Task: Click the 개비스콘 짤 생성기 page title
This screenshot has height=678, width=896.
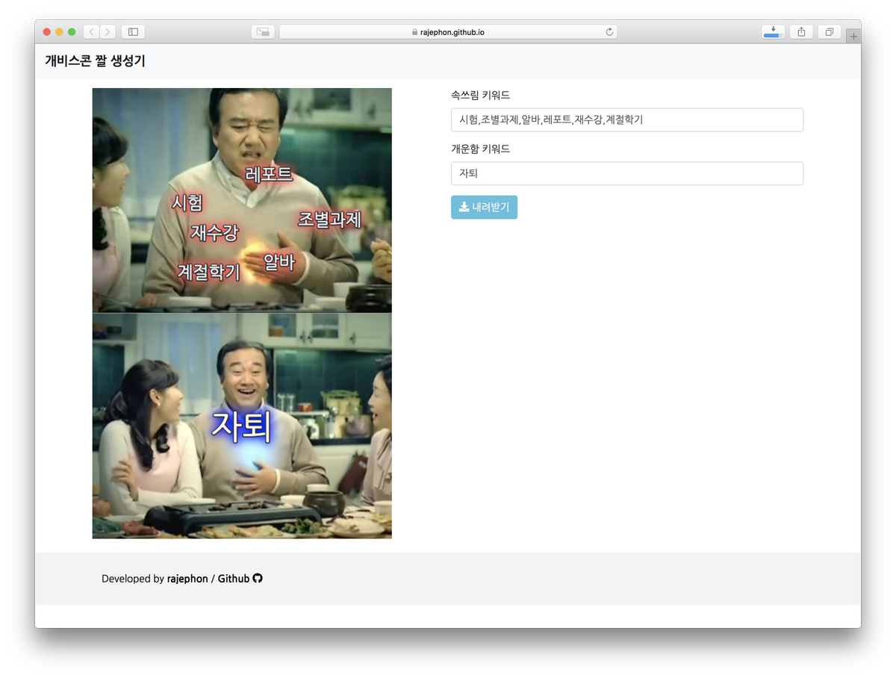Action: (x=95, y=61)
